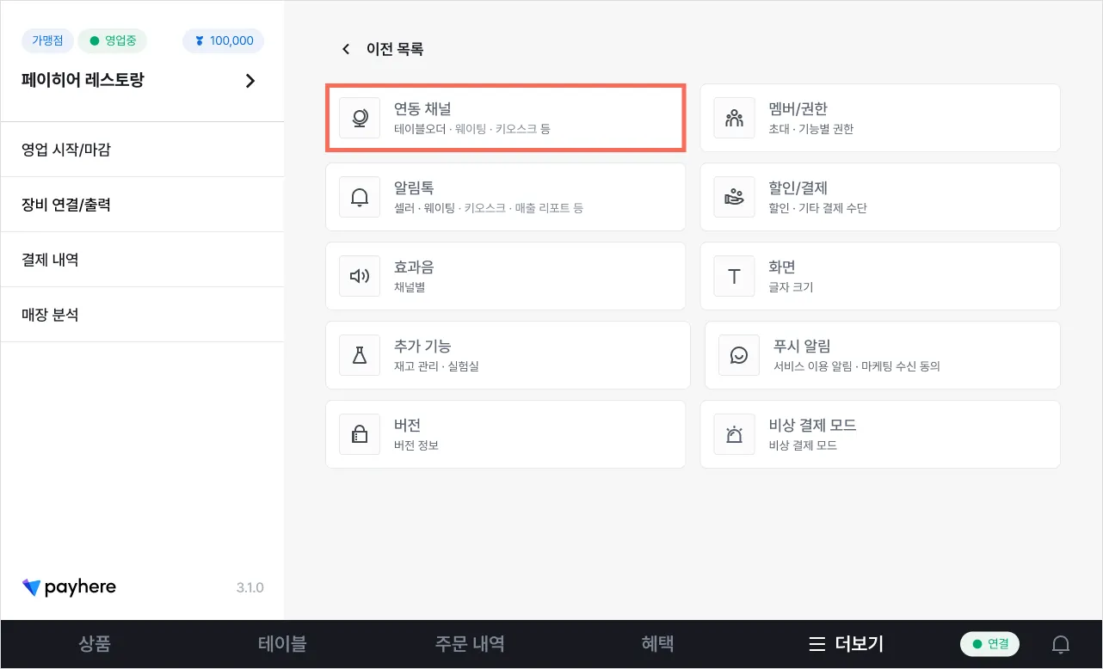The width and height of the screenshot is (1103, 669).
Task: Click the 100,000 points badge
Action: tap(224, 40)
